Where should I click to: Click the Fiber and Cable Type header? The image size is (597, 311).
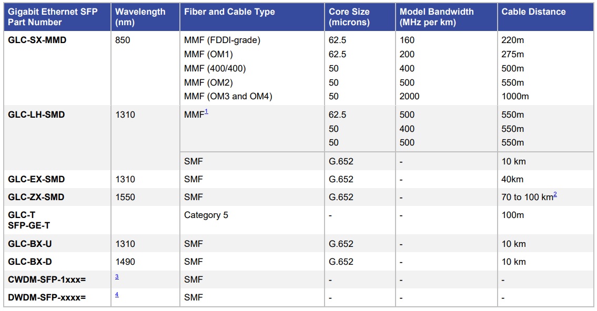click(229, 12)
